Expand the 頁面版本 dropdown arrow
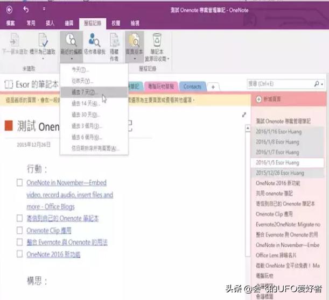Screen dimensions: 329x300 point(135,59)
